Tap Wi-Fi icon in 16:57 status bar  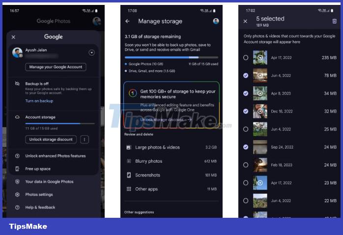pos(84,10)
